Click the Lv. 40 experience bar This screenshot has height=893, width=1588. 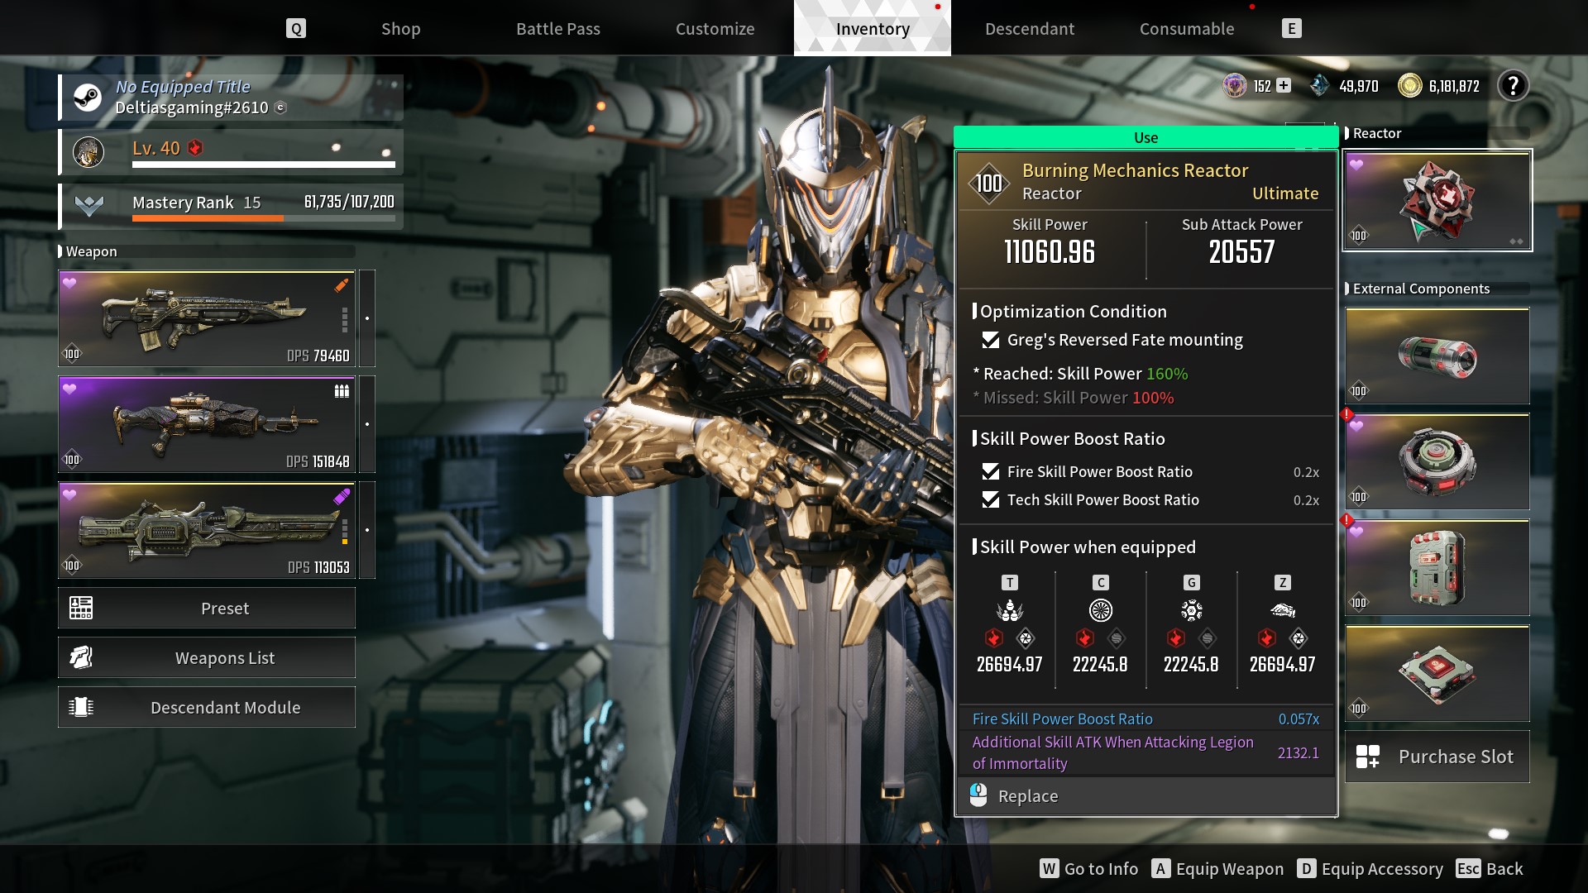click(263, 165)
